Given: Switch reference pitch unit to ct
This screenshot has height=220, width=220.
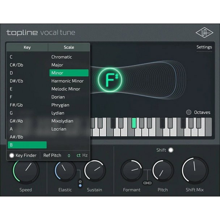Looking at the screenshot, I should pyautogui.click(x=79, y=155).
